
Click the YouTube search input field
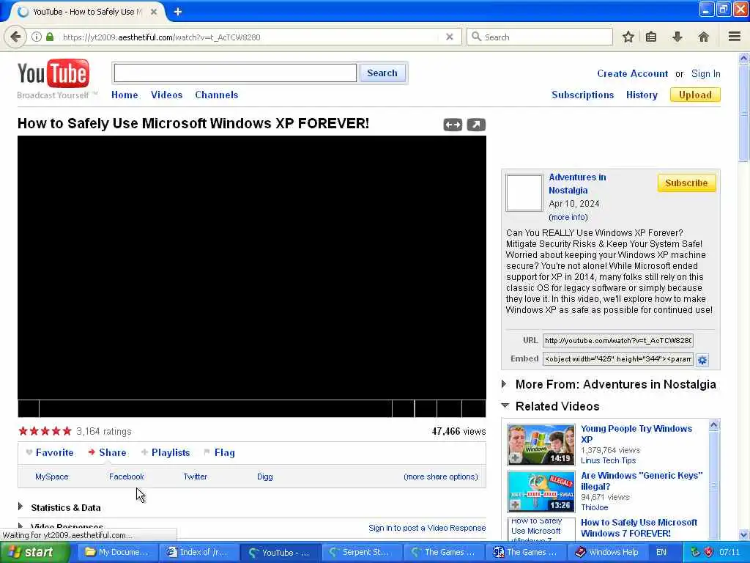tap(235, 73)
